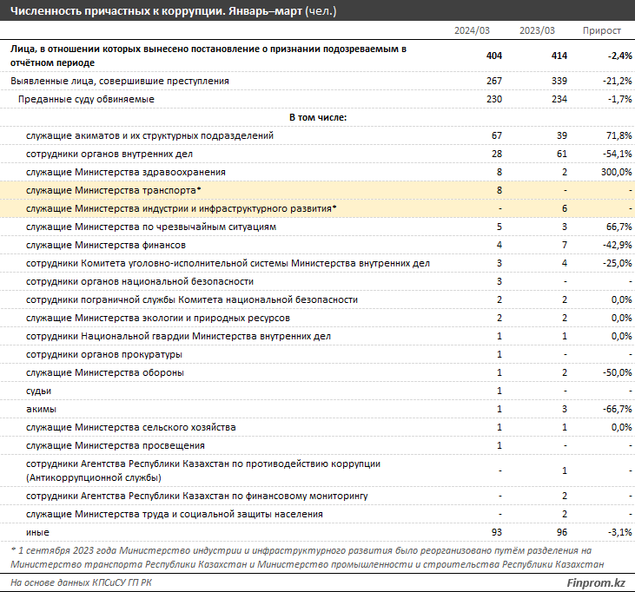Select the 2024/03 column header

[472, 30]
